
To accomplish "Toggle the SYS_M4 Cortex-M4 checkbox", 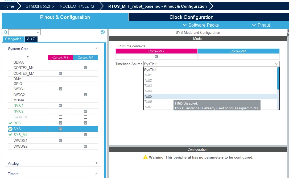I will (x=85, y=135).
